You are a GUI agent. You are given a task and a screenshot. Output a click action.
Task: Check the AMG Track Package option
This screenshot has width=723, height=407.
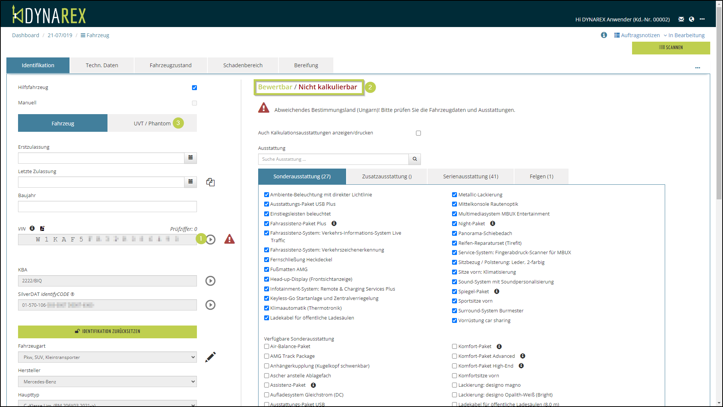(x=266, y=356)
